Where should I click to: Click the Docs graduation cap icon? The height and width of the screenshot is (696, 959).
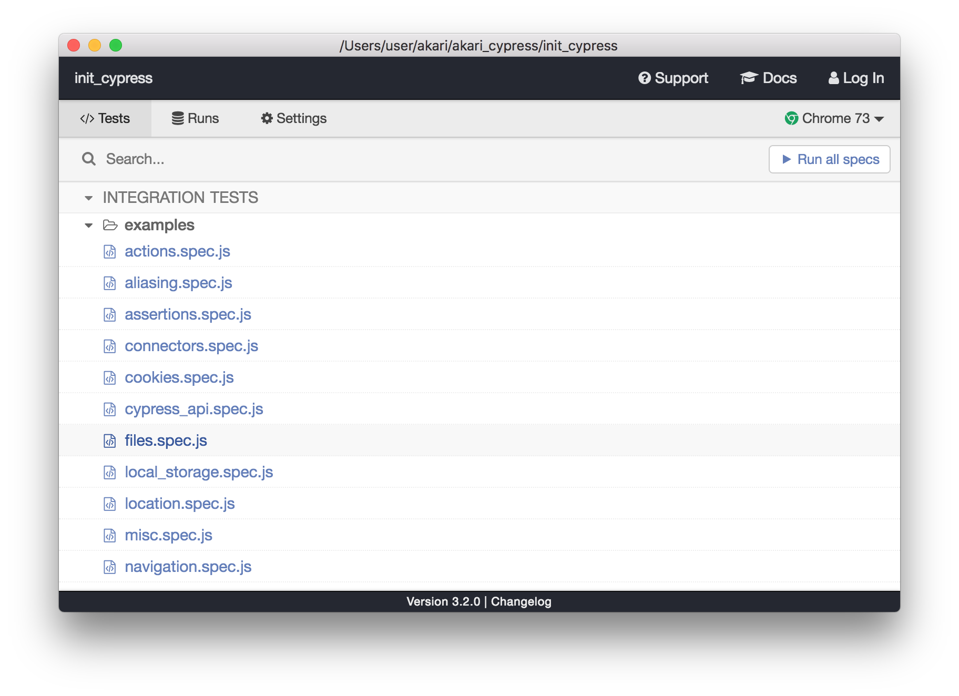point(749,78)
